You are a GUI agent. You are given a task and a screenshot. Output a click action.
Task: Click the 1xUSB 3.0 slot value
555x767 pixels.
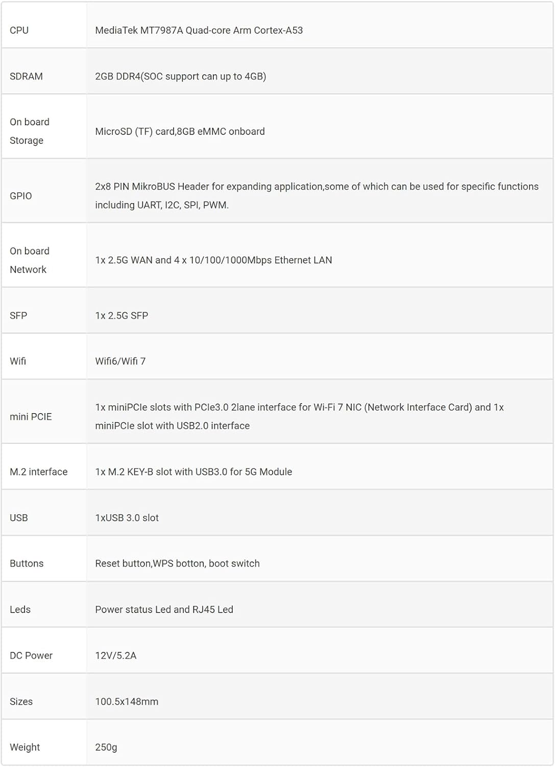pyautogui.click(x=127, y=518)
